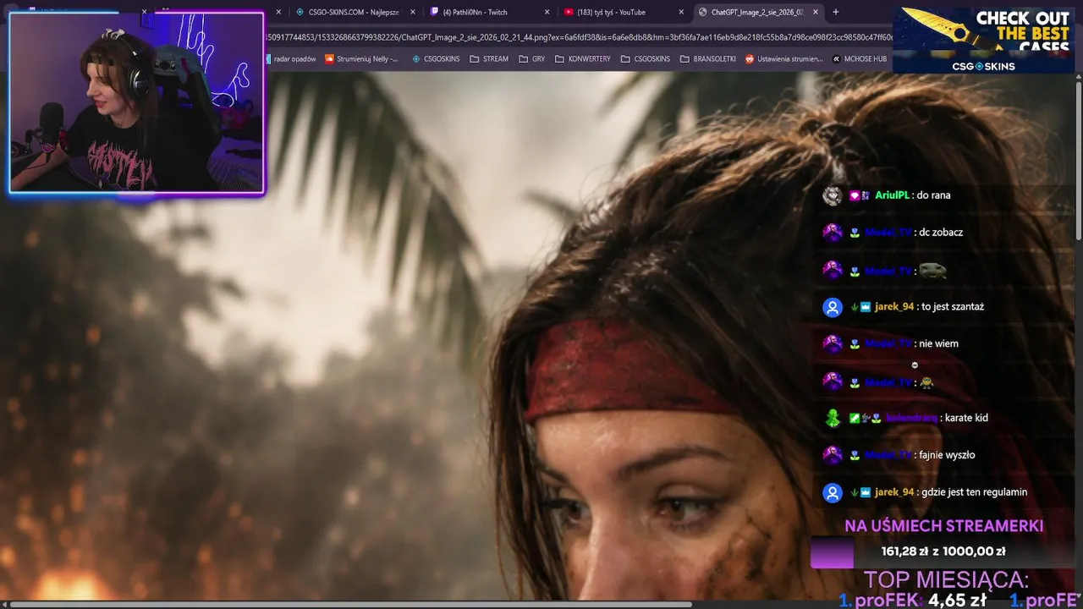Click the vertical scrollbar on the right edge
The height and width of the screenshot is (609, 1083).
tap(1079, 161)
